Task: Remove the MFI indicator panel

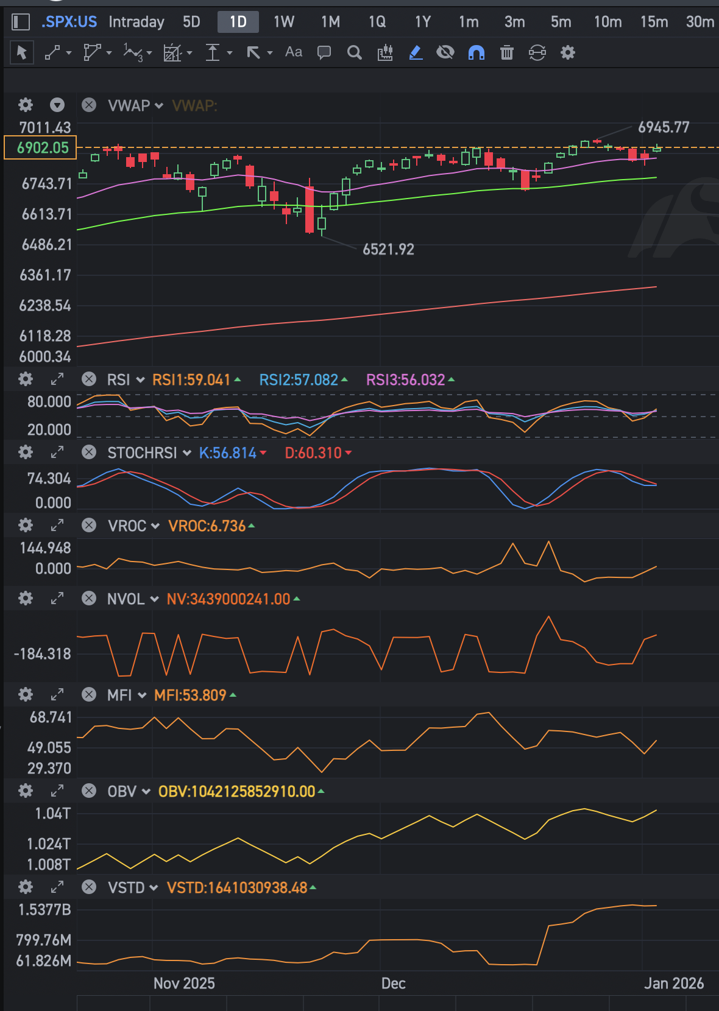Action: [x=89, y=695]
